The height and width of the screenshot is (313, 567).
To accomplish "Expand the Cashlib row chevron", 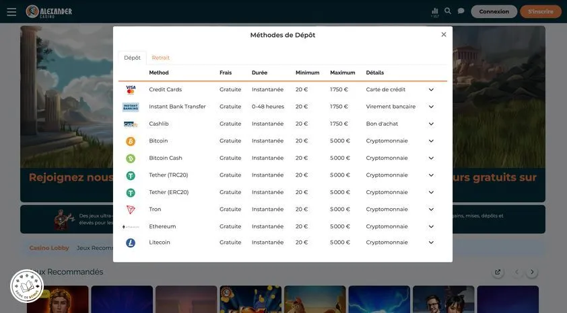I will pos(431,124).
